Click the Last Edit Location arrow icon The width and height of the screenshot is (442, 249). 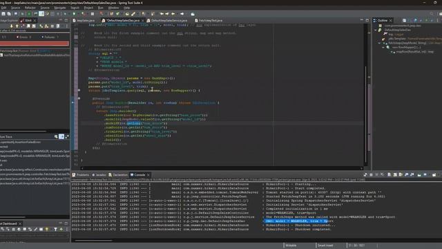point(162,14)
